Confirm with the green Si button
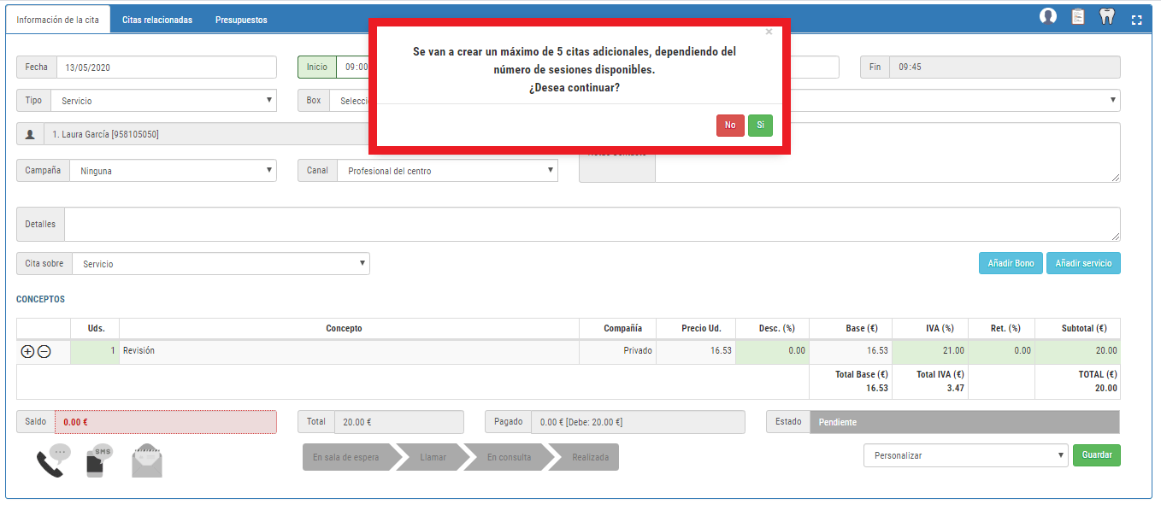Screen dimensions: 1161x510 click(759, 126)
